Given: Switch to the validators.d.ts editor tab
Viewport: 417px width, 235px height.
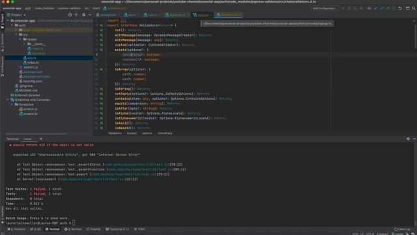Looking at the screenshot, I should click(229, 15).
